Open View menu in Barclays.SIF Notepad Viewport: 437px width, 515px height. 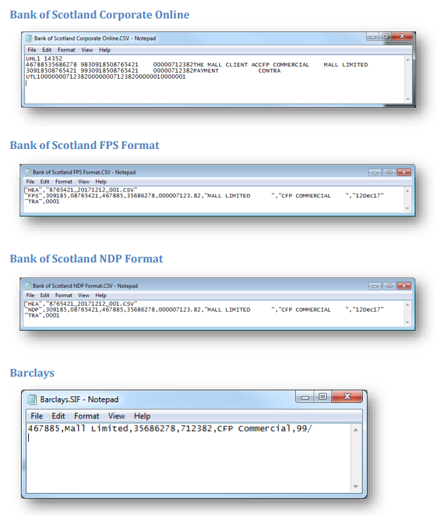pos(117,416)
